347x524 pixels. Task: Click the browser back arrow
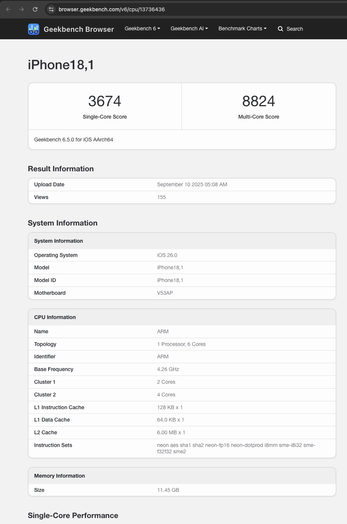tap(8, 9)
